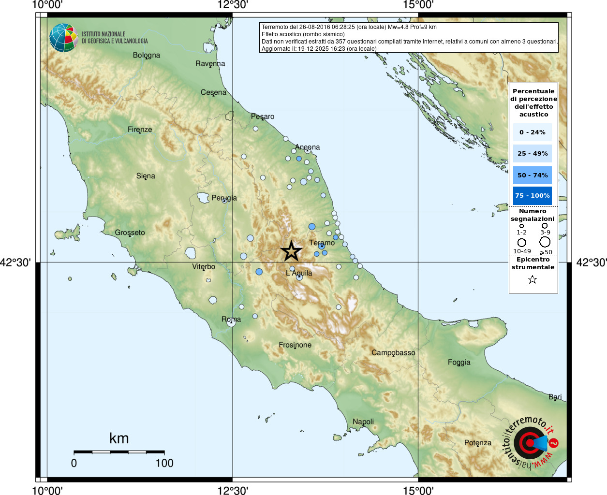This screenshot has width=607, height=495.
Task: Click the km scale bar
Action: tap(119, 452)
